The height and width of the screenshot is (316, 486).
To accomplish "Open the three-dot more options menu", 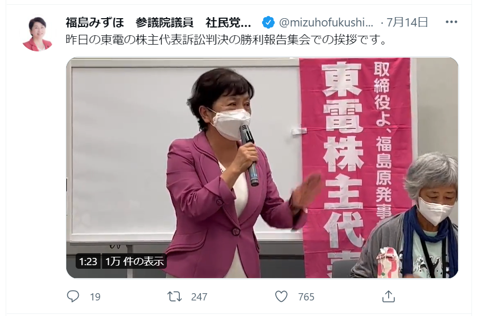I will (451, 22).
